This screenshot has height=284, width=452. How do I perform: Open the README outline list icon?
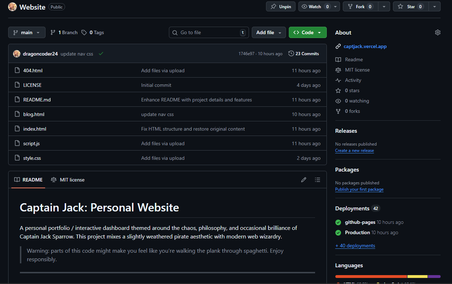(317, 180)
